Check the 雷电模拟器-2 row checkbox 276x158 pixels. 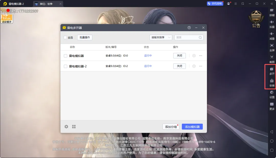[65, 66]
